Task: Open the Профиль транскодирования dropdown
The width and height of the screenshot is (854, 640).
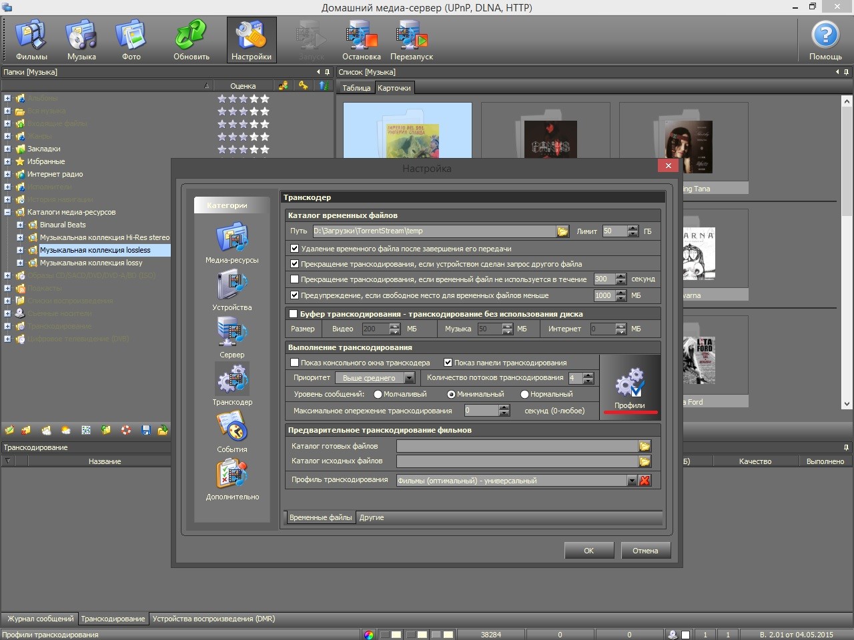Action: tap(632, 481)
